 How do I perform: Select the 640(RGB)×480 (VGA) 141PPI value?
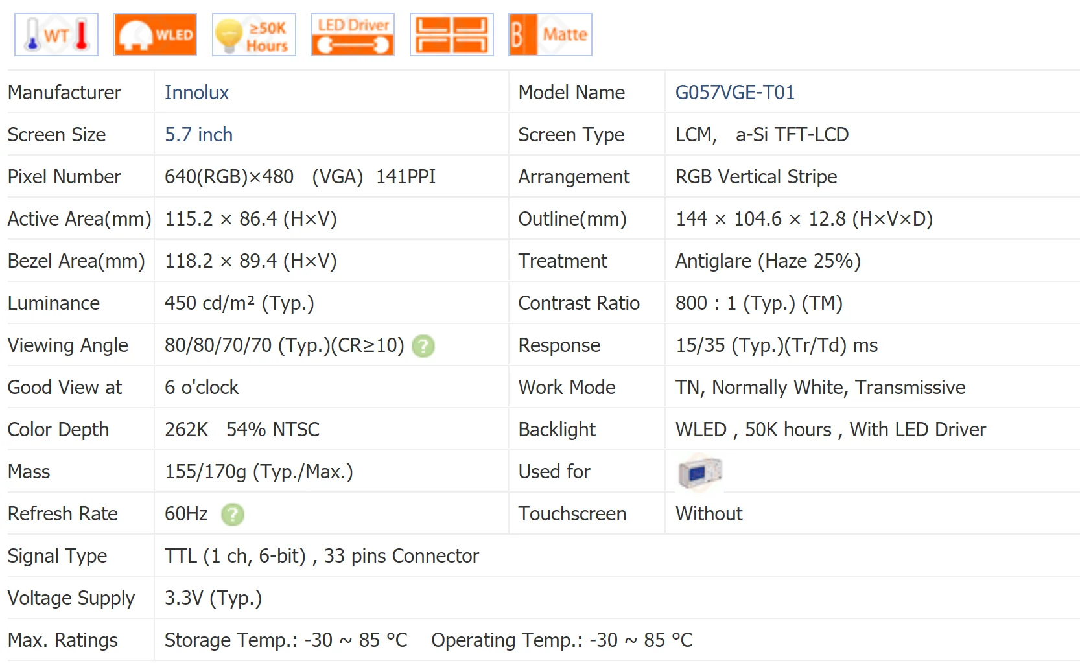click(300, 177)
